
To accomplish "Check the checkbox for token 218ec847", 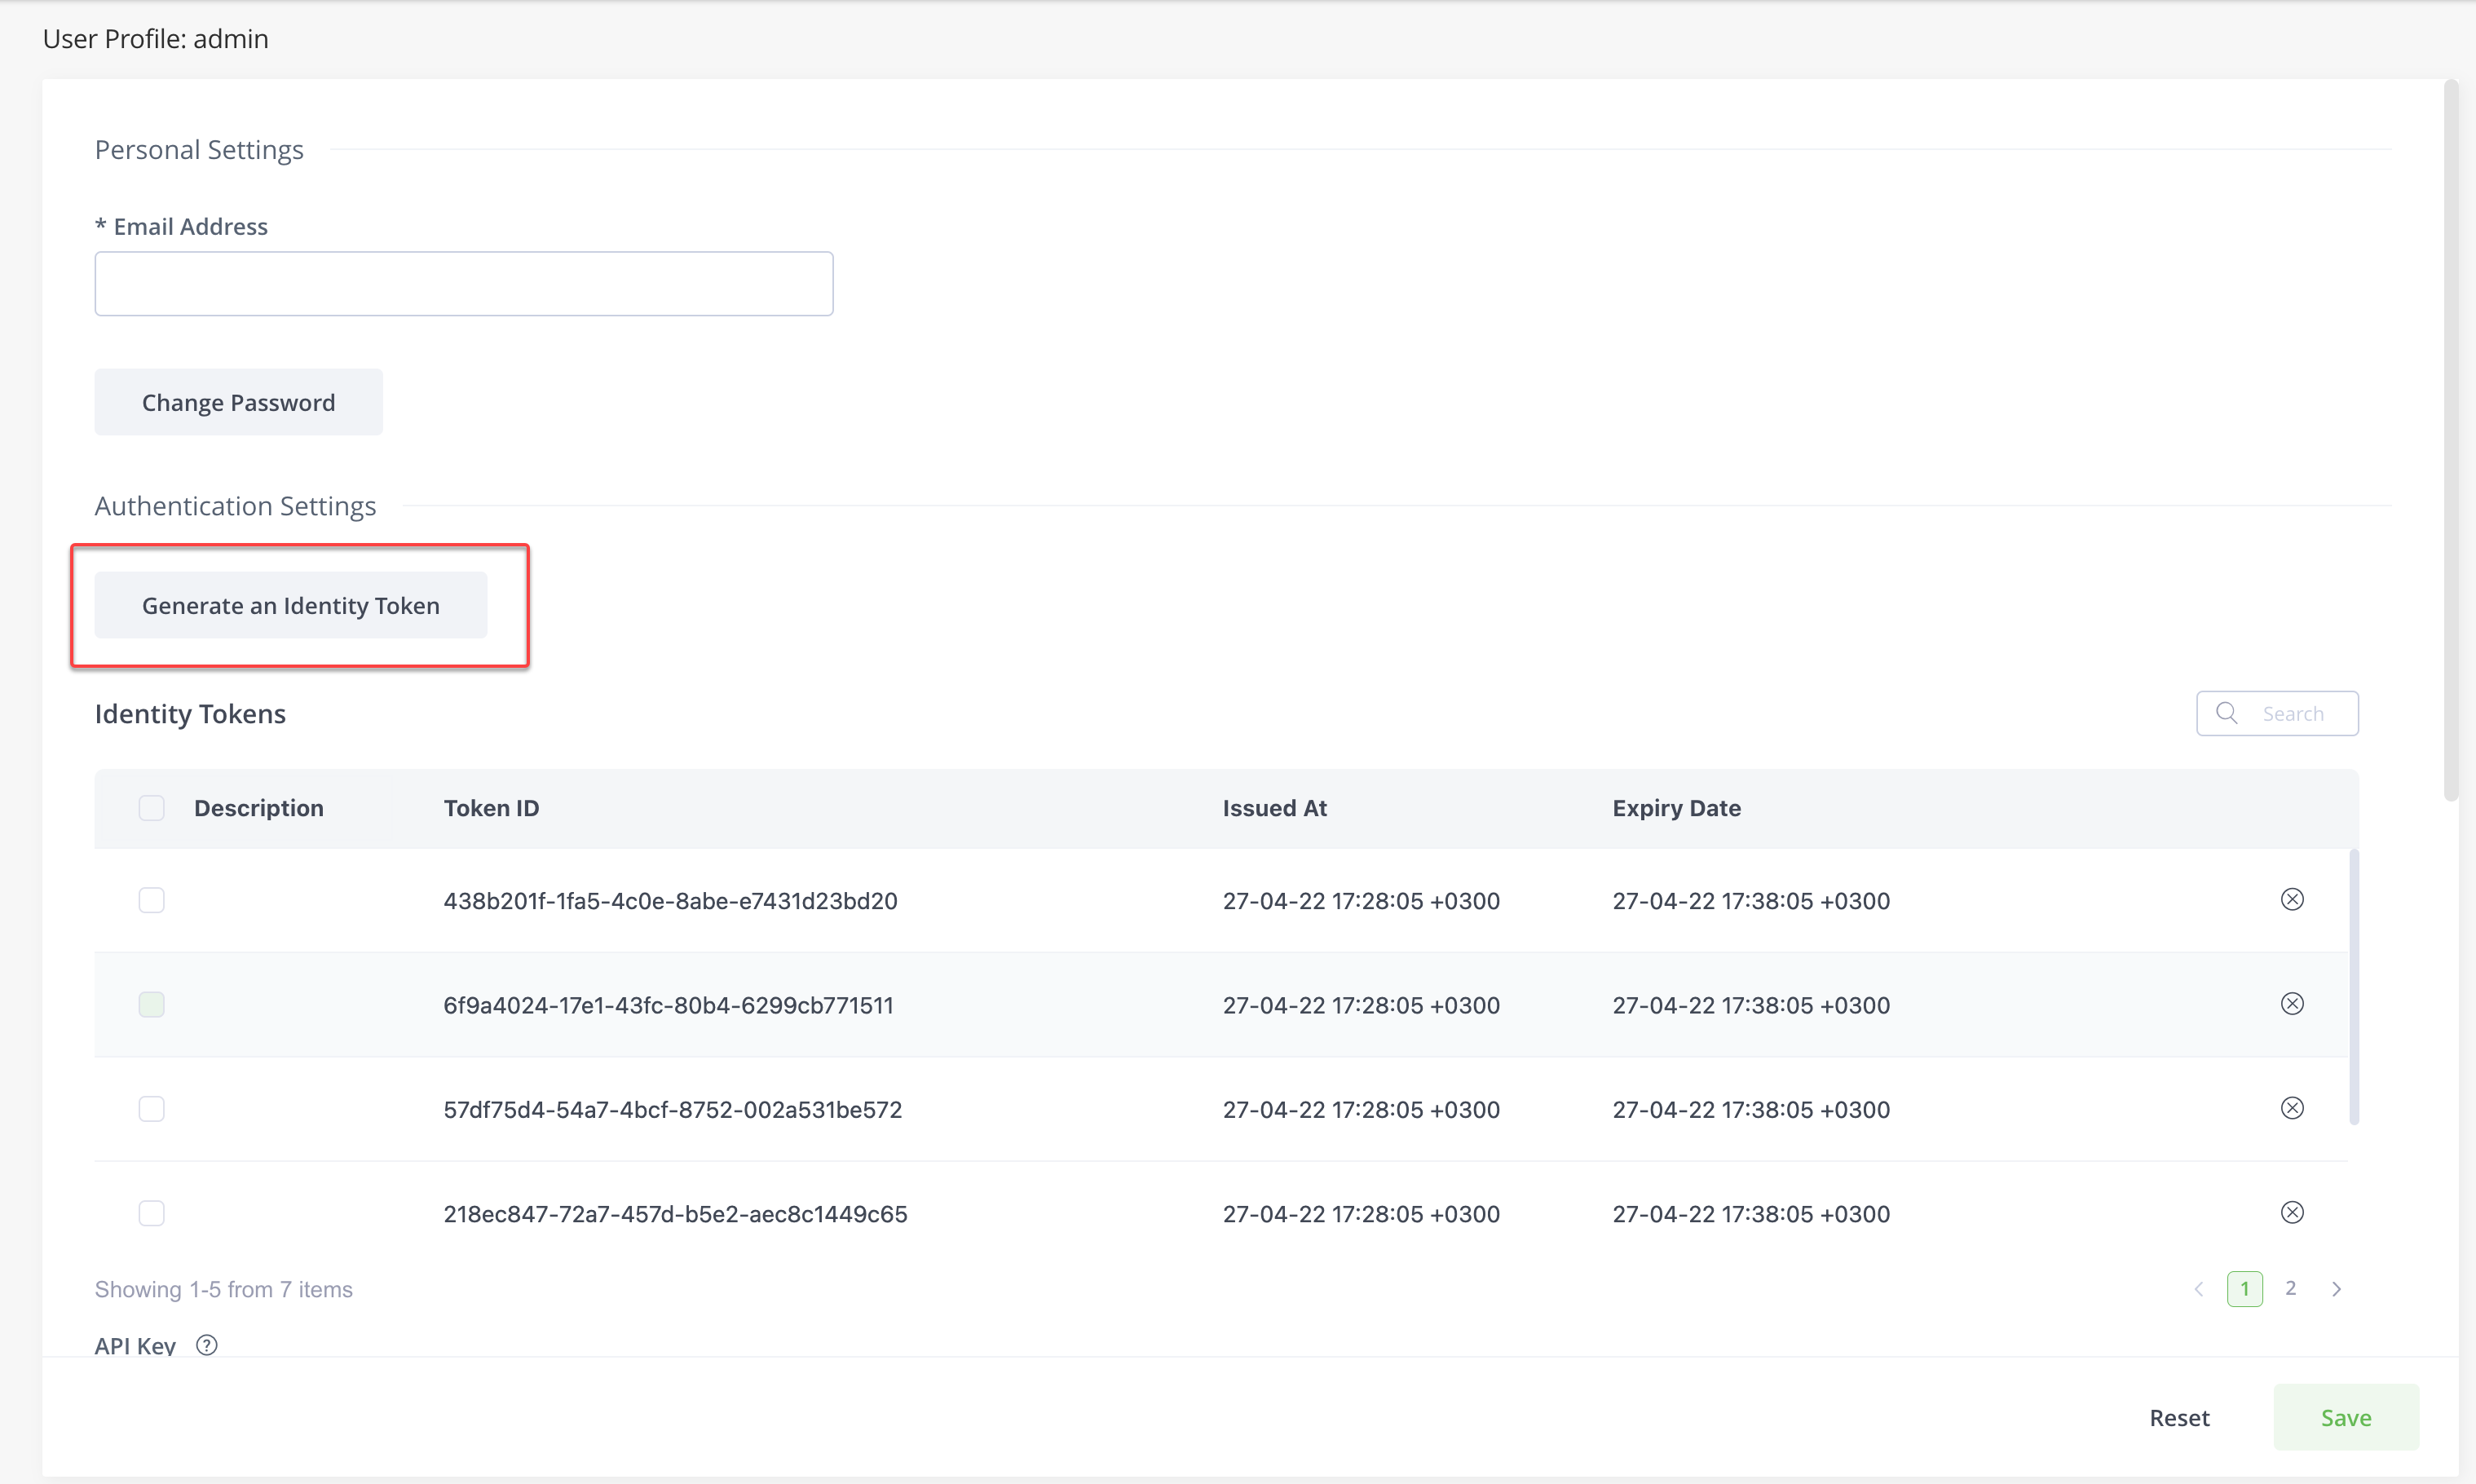I will (151, 1212).
